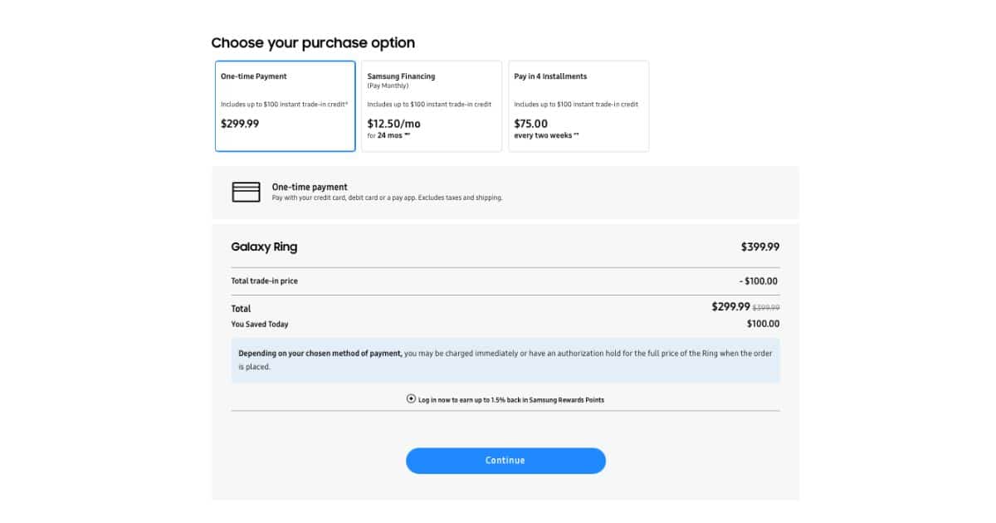Viewport: 996px width, 523px height.
Task: Click the You Saved Today label
Action: pyautogui.click(x=260, y=325)
